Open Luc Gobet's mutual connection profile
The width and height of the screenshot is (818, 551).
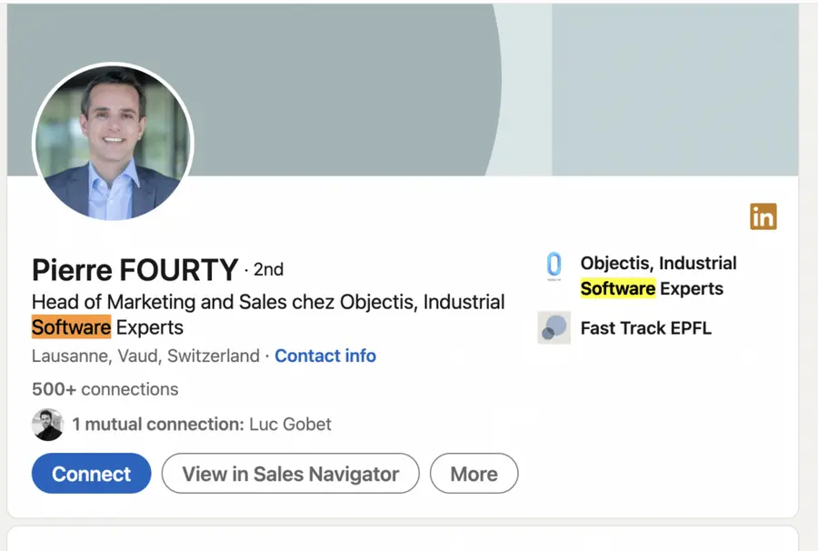pos(289,424)
